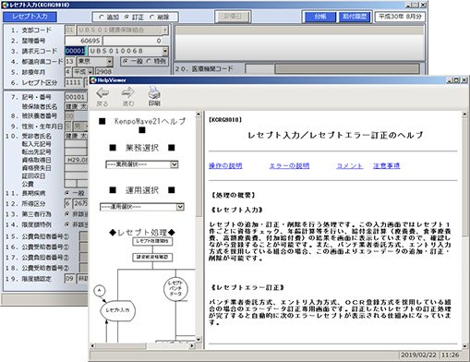This screenshot has height=362, width=470.
Task: Click the KenpoWave21ヘルプ heading in sidebar
Action: (x=151, y=121)
